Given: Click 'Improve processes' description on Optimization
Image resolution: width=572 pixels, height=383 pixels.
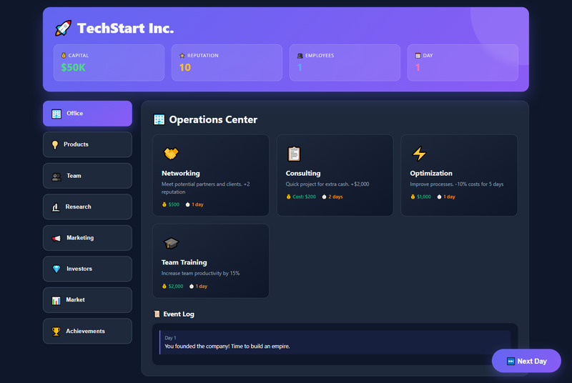Looking at the screenshot, I should pos(456,184).
